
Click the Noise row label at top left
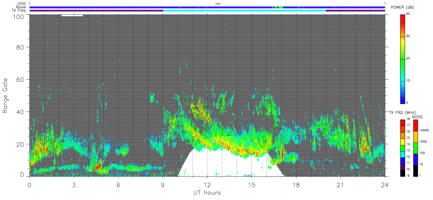[22, 7]
